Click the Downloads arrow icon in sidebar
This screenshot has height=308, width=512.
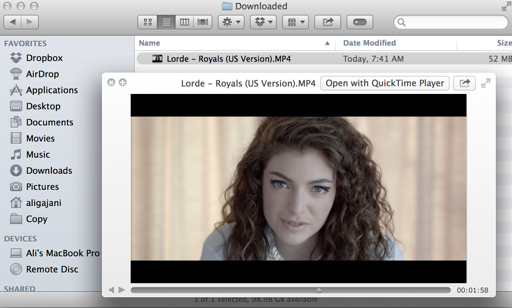[16, 170]
